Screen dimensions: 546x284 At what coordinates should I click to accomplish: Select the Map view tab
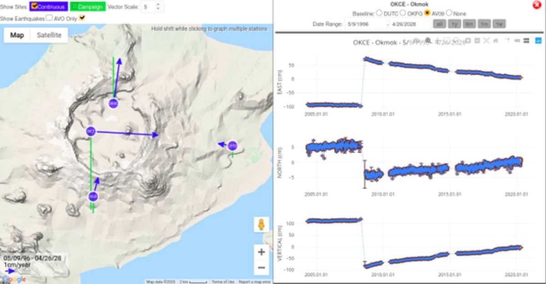(17, 35)
